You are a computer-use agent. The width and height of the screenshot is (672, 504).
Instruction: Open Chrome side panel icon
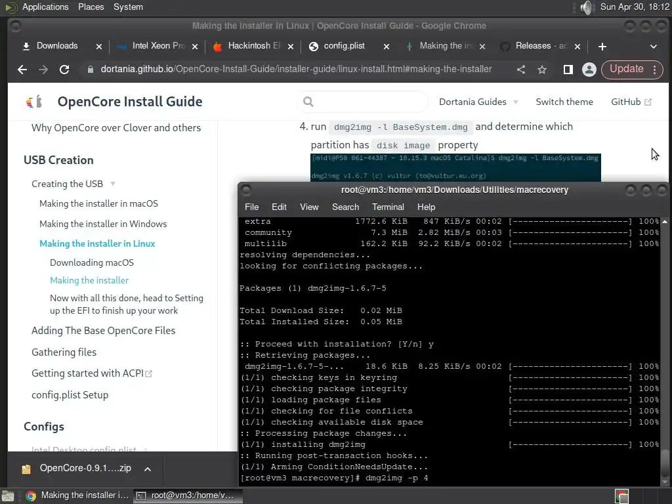pos(568,70)
